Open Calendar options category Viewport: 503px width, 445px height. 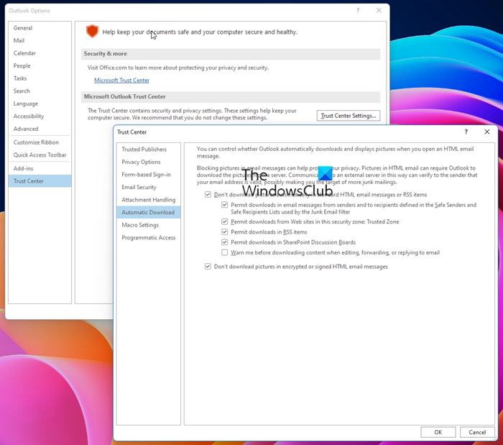(40, 53)
